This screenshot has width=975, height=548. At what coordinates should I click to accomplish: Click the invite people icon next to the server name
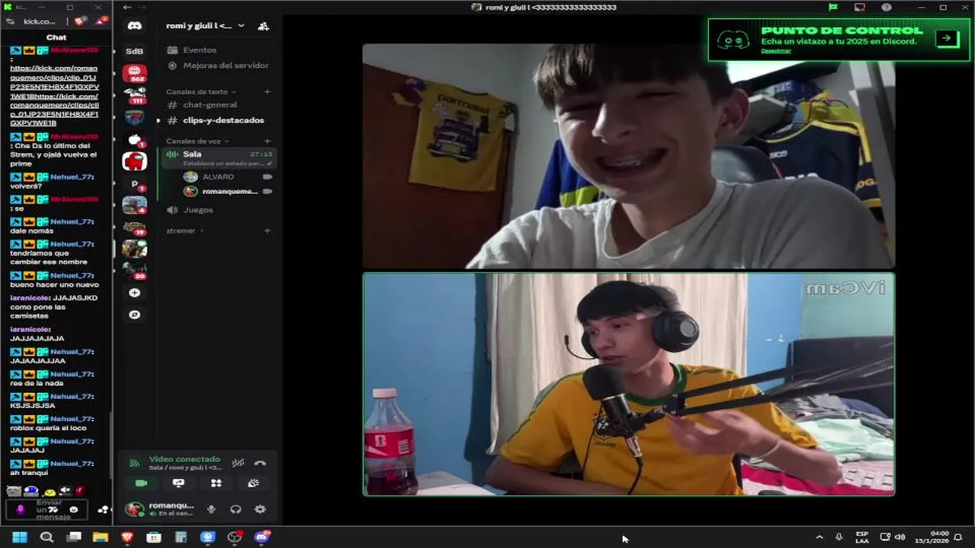click(264, 26)
